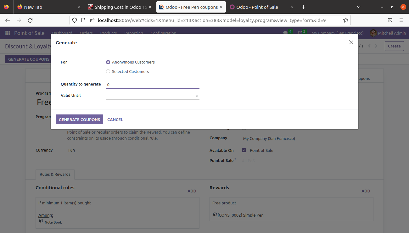
Task: Select Selected Customers radio option
Action: click(108, 71)
